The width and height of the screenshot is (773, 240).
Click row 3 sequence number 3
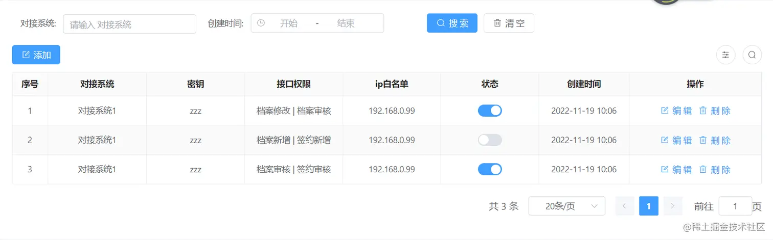tap(30, 169)
